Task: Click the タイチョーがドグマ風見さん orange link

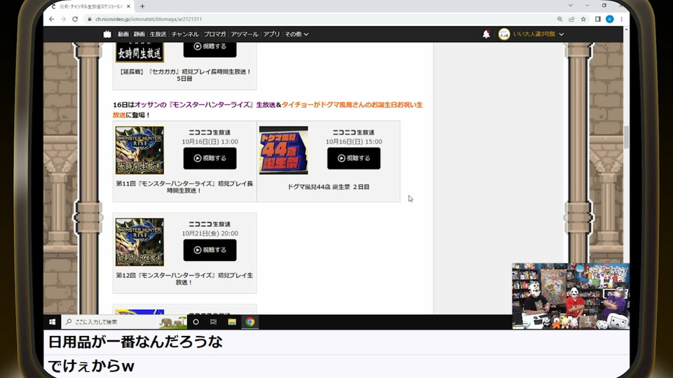Action: point(352,104)
